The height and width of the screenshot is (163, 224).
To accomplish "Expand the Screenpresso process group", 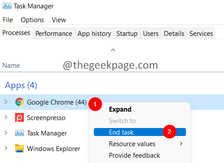I will click(6, 117).
